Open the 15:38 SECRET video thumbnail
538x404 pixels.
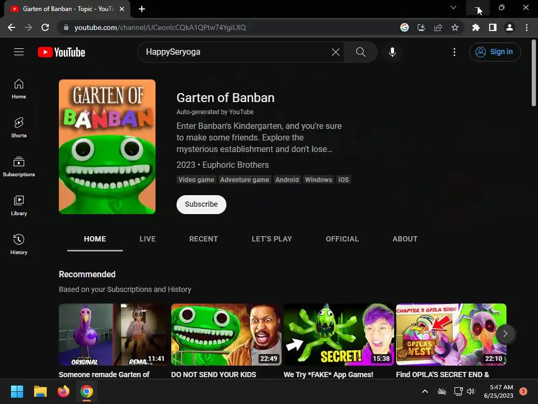[x=339, y=334]
